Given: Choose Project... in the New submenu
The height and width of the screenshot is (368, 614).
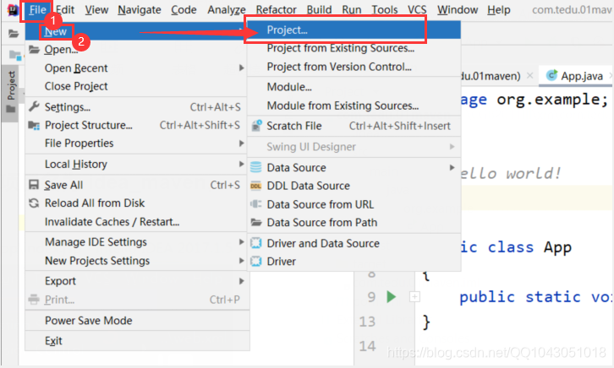Looking at the screenshot, I should pos(354,30).
